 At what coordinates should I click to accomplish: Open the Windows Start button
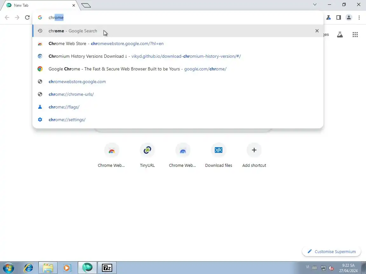point(9,268)
